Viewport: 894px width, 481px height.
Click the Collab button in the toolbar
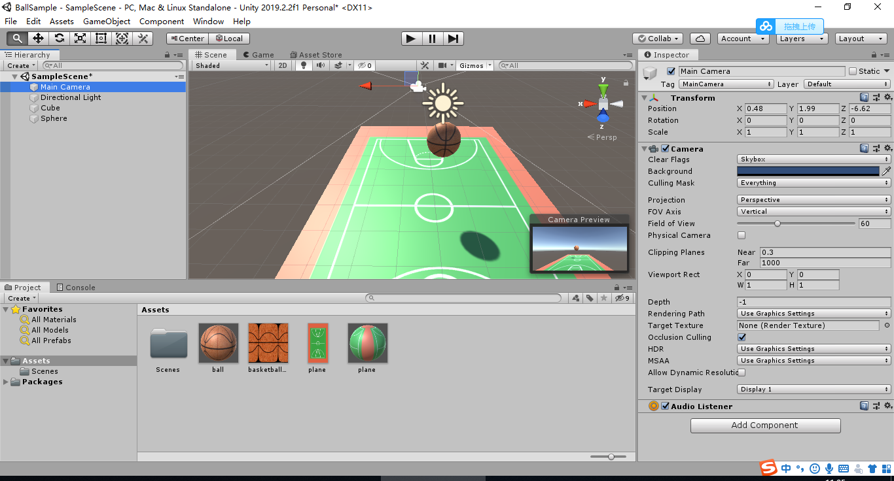tap(656, 38)
